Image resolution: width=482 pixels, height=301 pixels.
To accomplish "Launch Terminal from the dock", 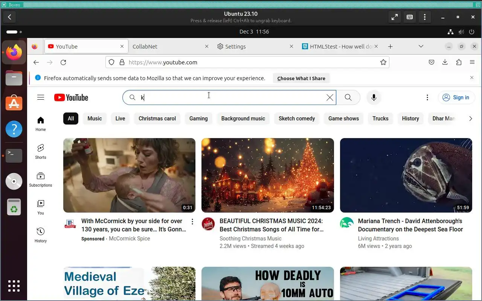I will (x=14, y=155).
